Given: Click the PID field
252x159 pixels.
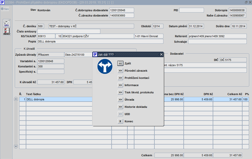Looking at the screenshot, I should [191, 10].
